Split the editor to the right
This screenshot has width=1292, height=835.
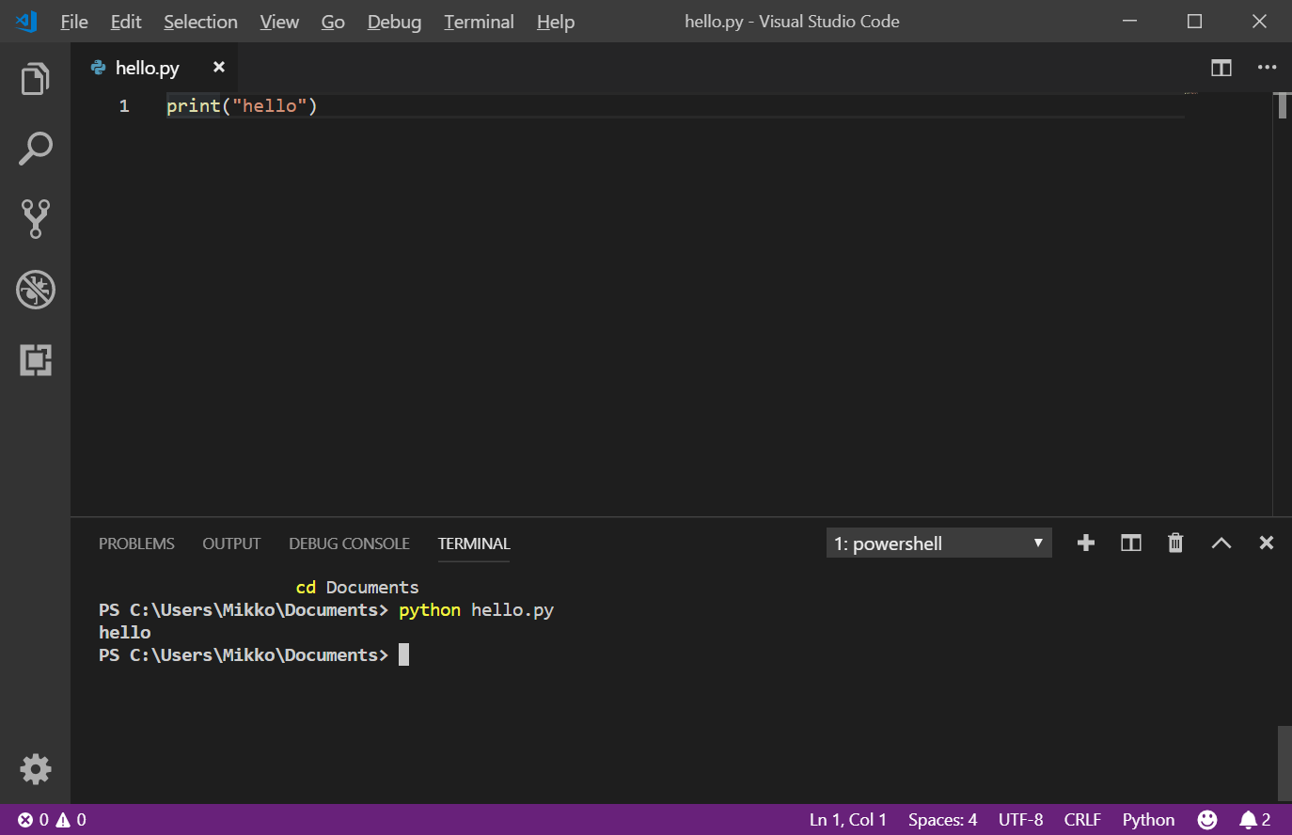coord(1221,68)
